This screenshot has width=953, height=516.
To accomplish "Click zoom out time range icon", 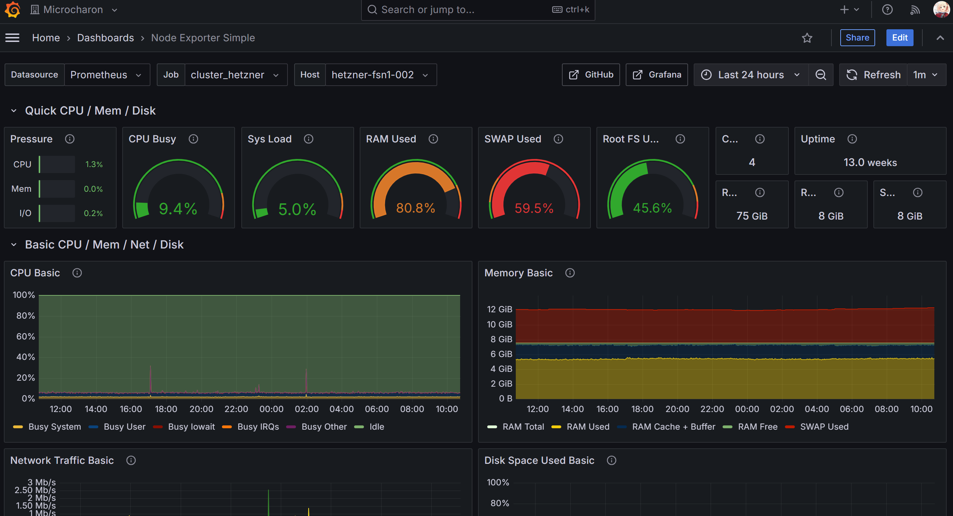I will click(821, 75).
